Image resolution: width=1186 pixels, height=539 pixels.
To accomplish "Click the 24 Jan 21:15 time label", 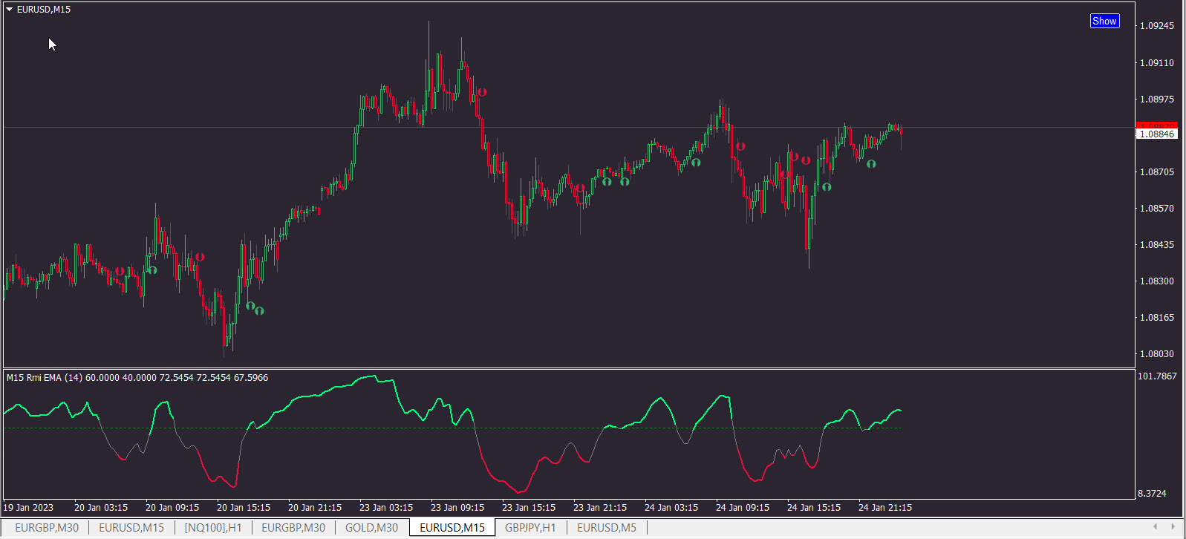I will [885, 508].
